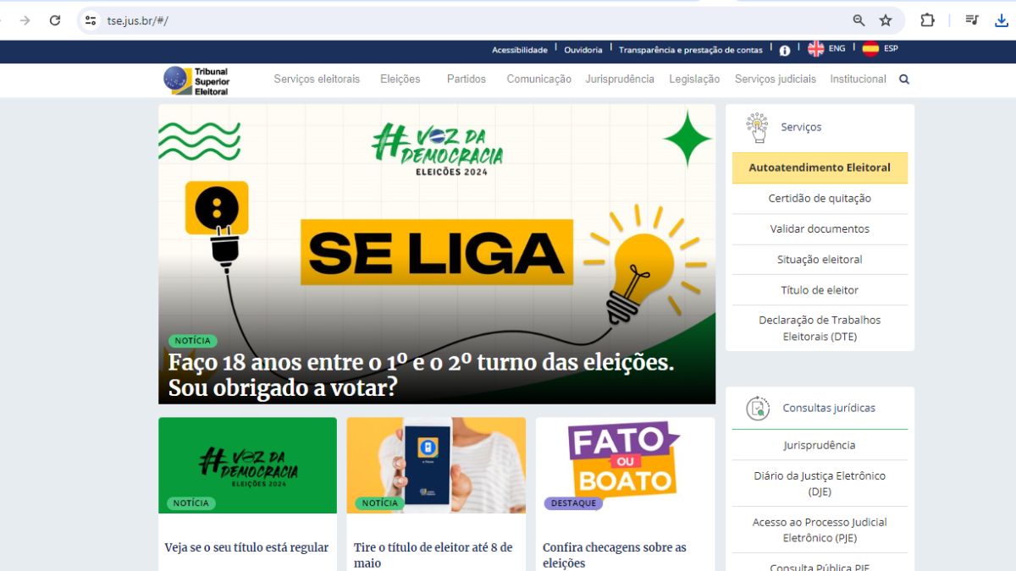Switch language via the ESP flag icon

pos(870,49)
